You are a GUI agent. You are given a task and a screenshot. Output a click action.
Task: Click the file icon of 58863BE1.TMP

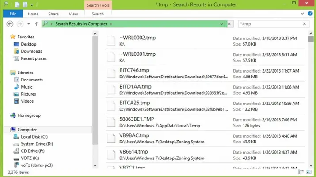pos(111,122)
